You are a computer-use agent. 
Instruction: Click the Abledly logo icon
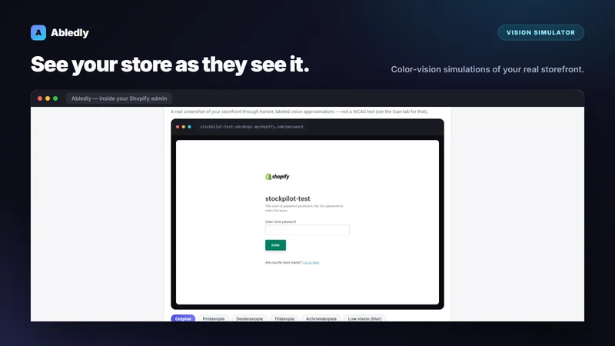[38, 32]
